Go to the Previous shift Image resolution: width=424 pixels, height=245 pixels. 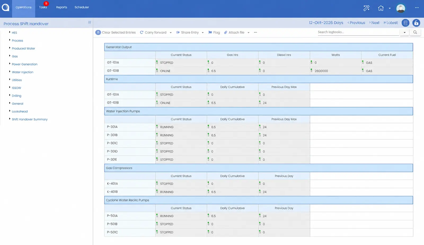tap(356, 23)
